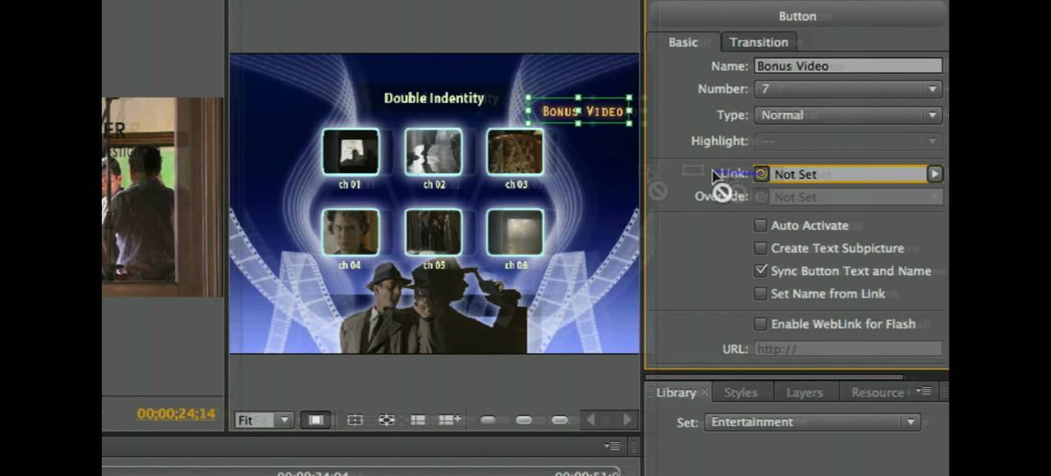
Task: Switch to the Layers tab
Action: click(x=805, y=392)
